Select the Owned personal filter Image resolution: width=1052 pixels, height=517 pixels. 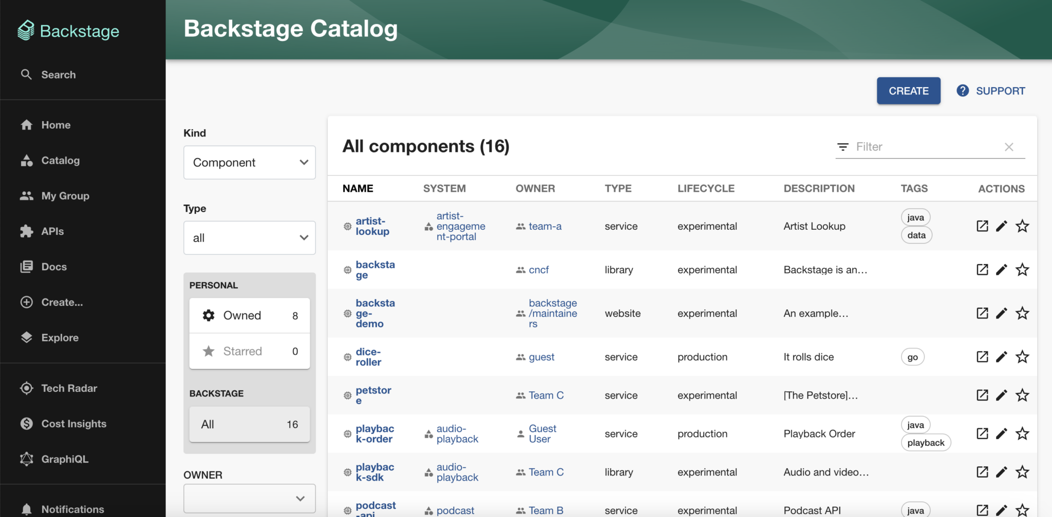[x=250, y=316]
